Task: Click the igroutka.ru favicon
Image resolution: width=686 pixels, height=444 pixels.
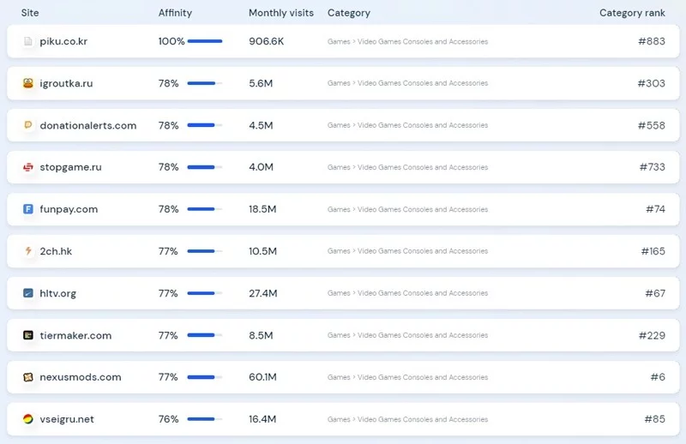Action: 28,83
